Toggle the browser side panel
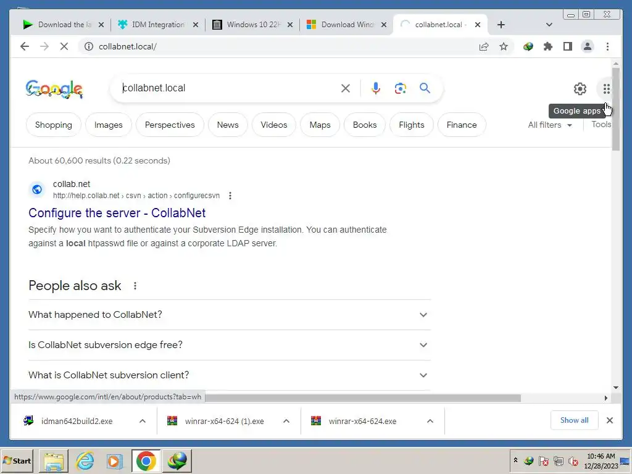Viewport: 632px width, 474px height. (x=568, y=46)
